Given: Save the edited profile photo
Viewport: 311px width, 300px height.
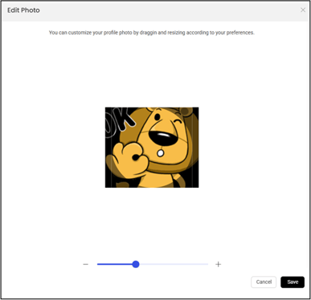Looking at the screenshot, I should [293, 282].
